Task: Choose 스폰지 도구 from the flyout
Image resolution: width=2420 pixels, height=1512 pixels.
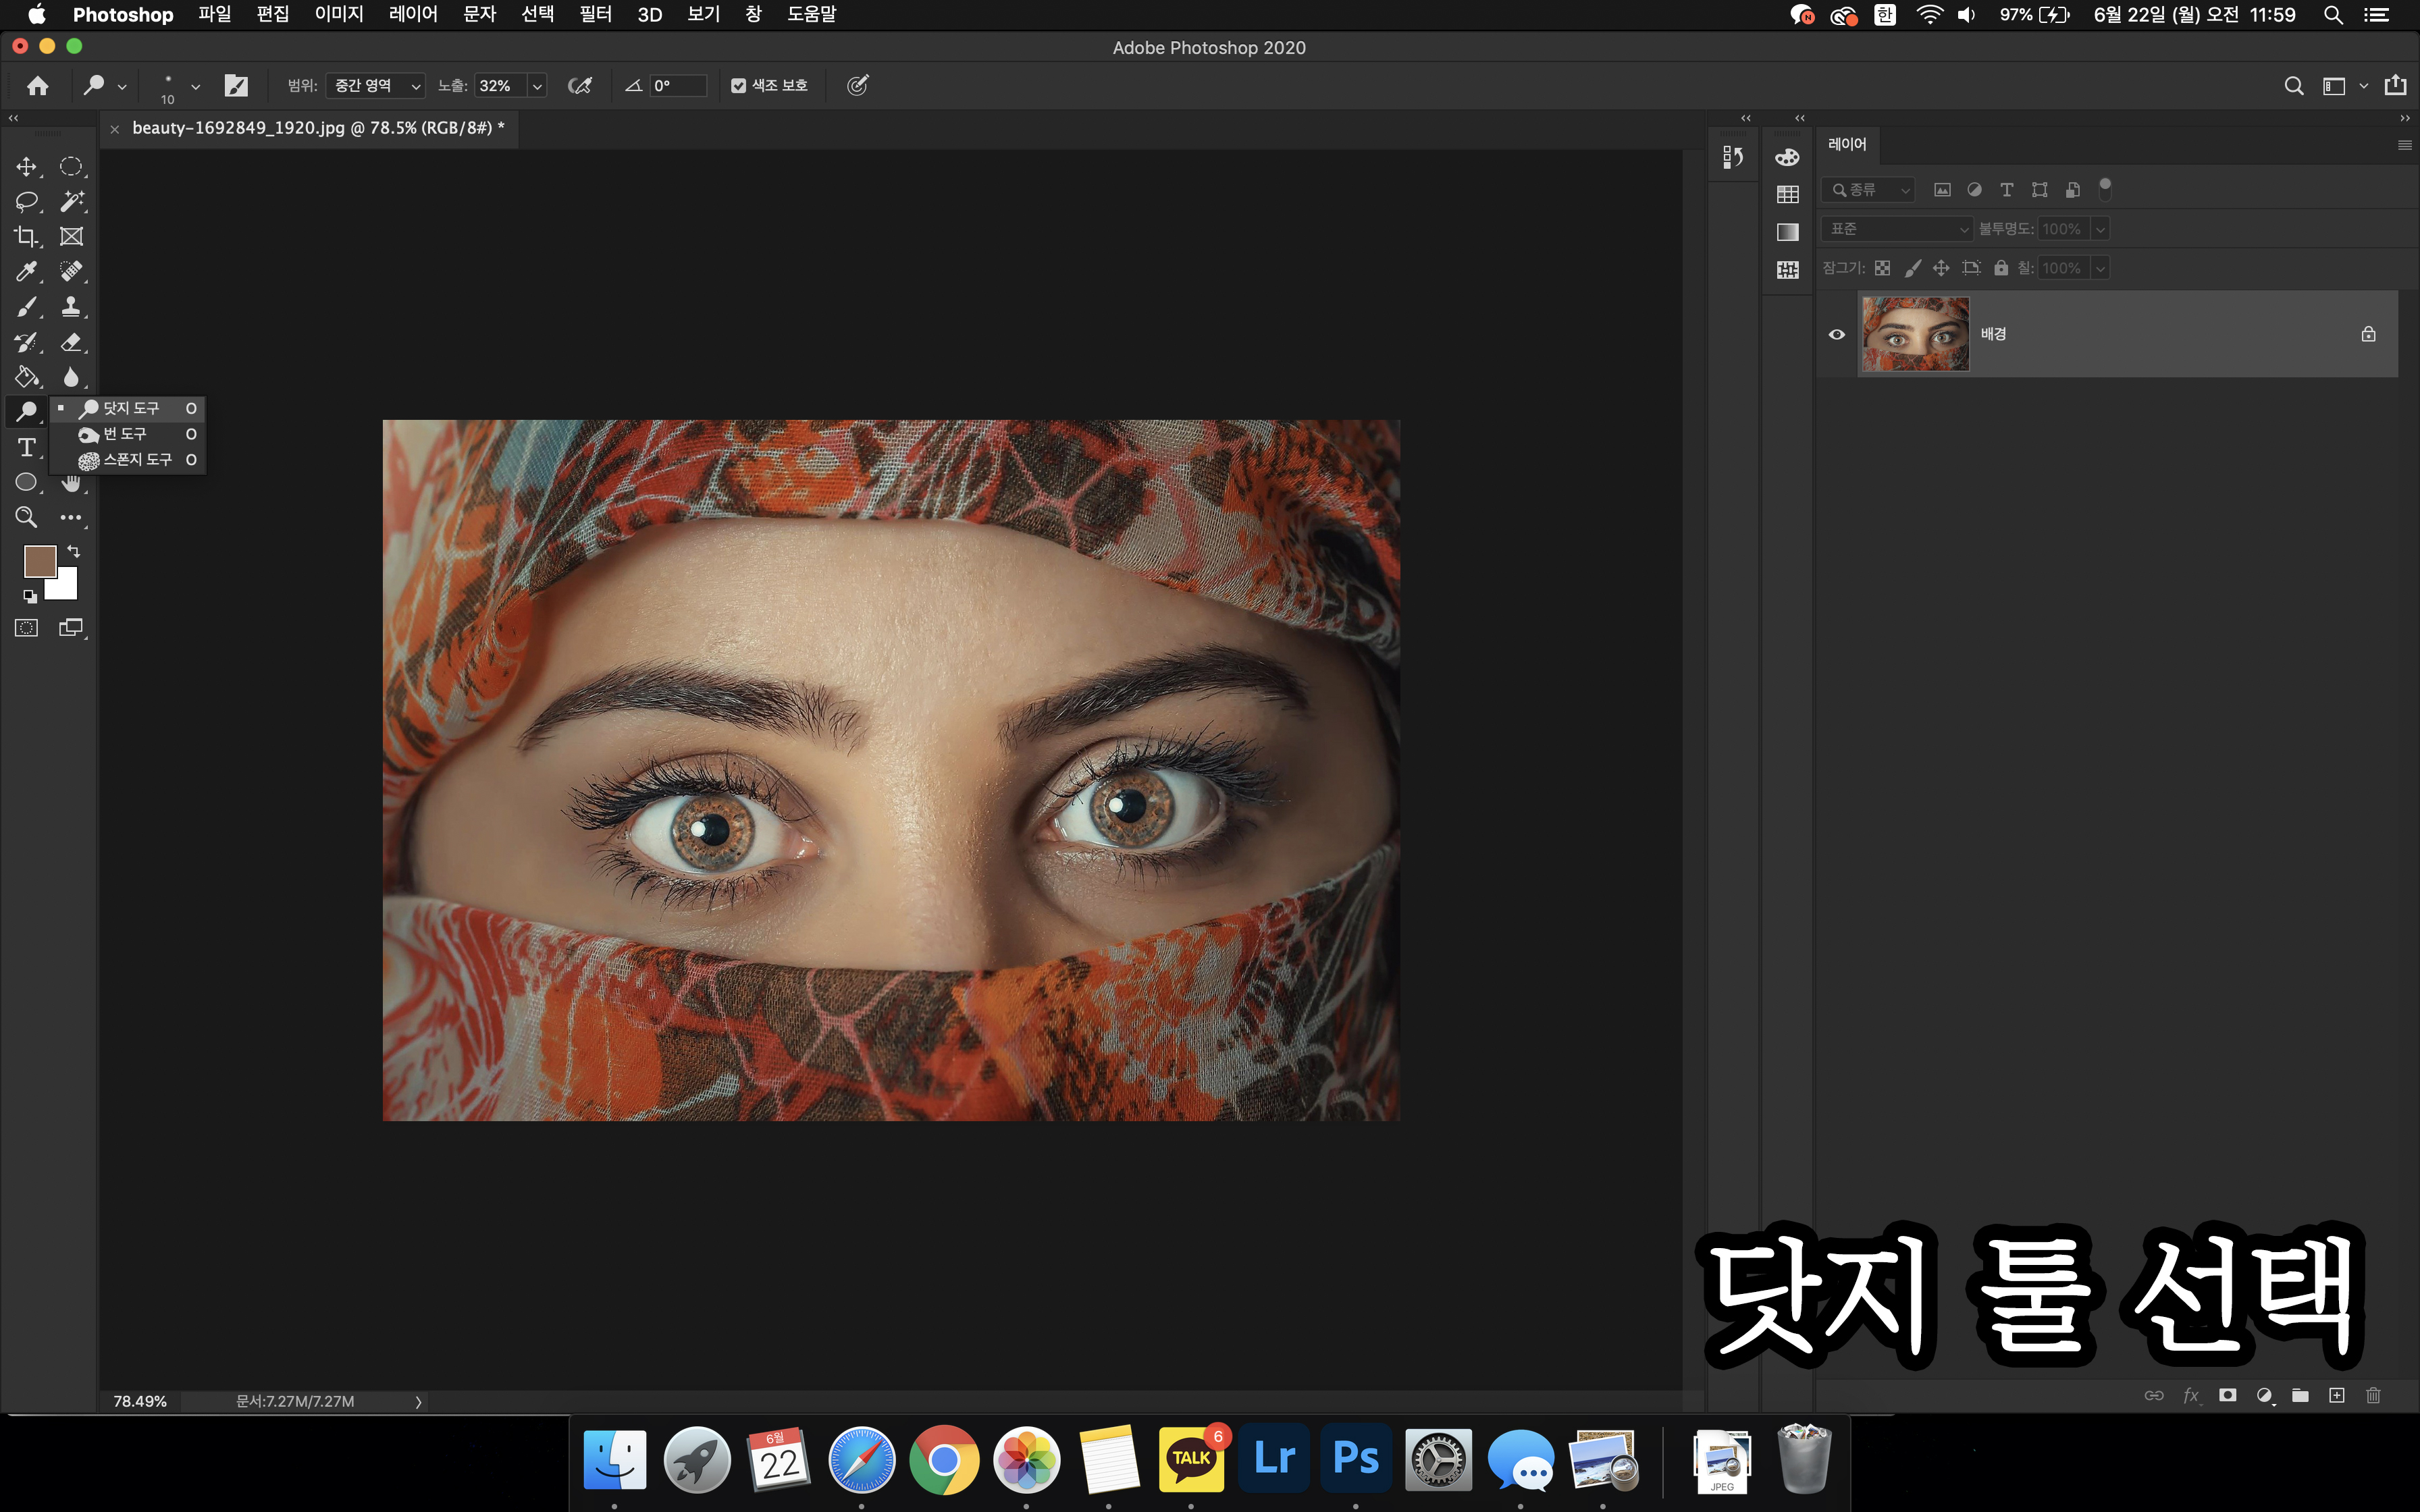Action: (x=137, y=460)
